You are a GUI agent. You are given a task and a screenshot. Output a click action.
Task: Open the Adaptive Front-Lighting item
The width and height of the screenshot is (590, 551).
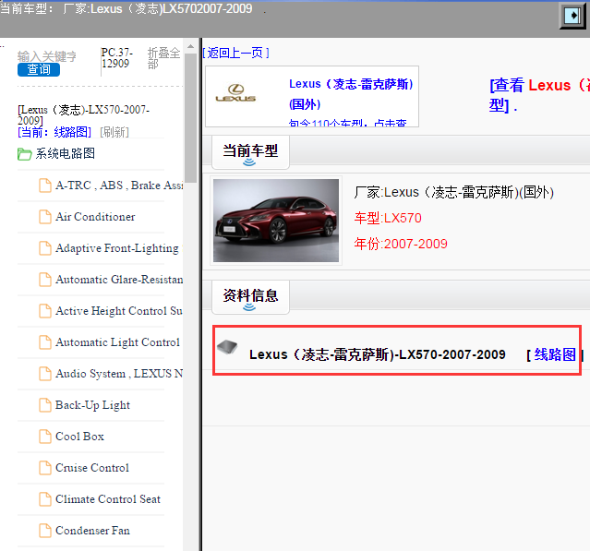(119, 248)
